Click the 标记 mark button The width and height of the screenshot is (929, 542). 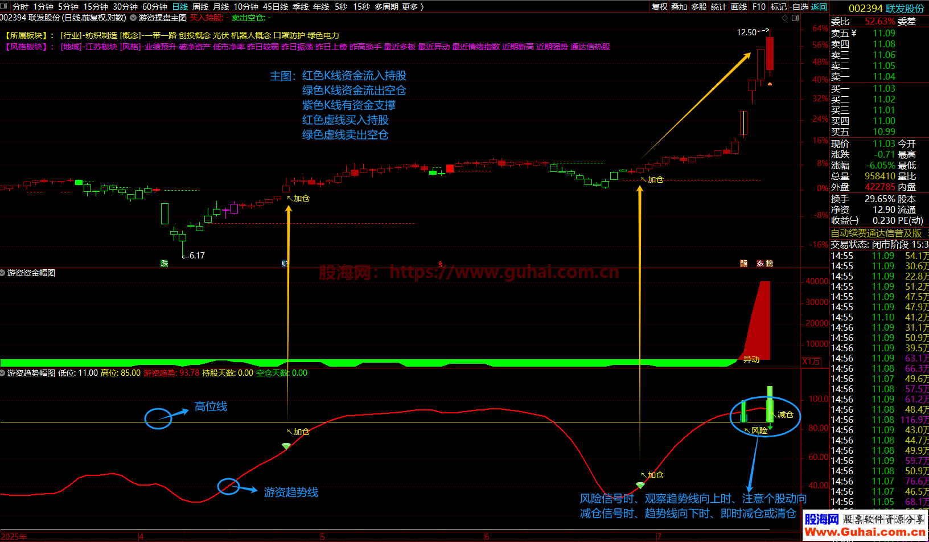(778, 7)
